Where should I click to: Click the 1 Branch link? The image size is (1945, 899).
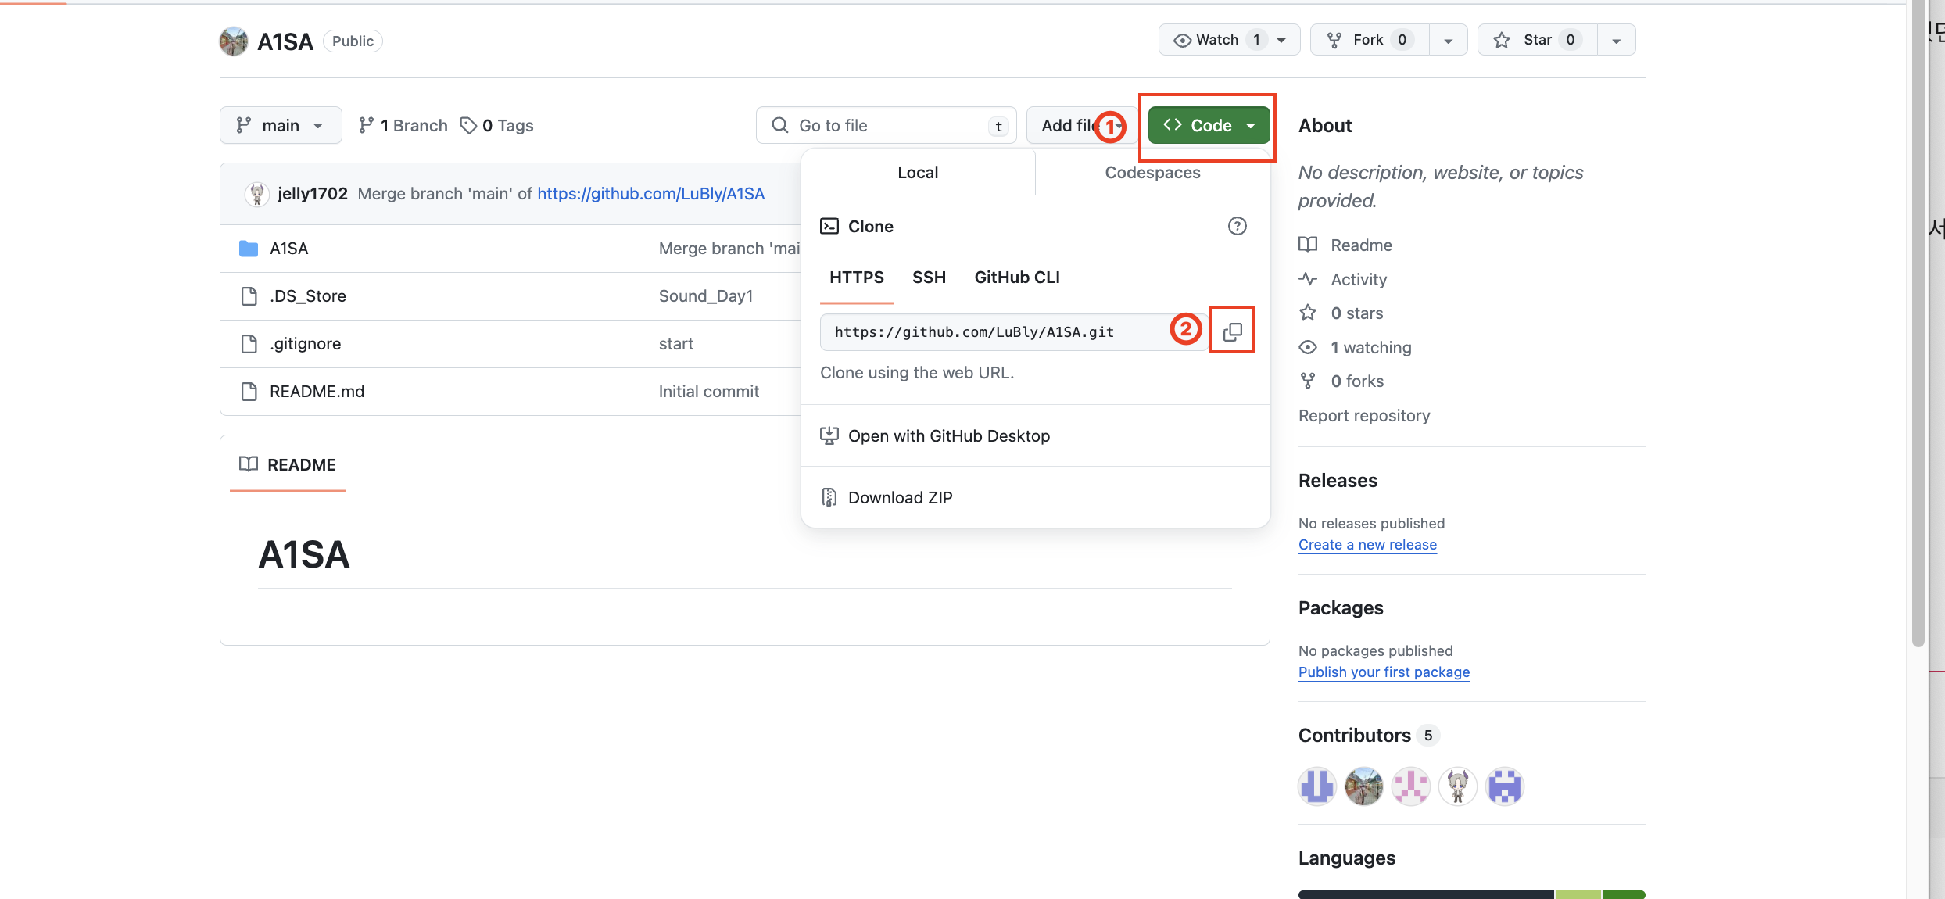403,125
